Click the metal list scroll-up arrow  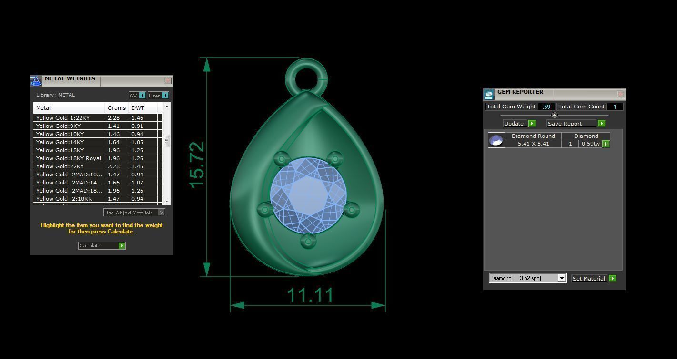coord(166,106)
